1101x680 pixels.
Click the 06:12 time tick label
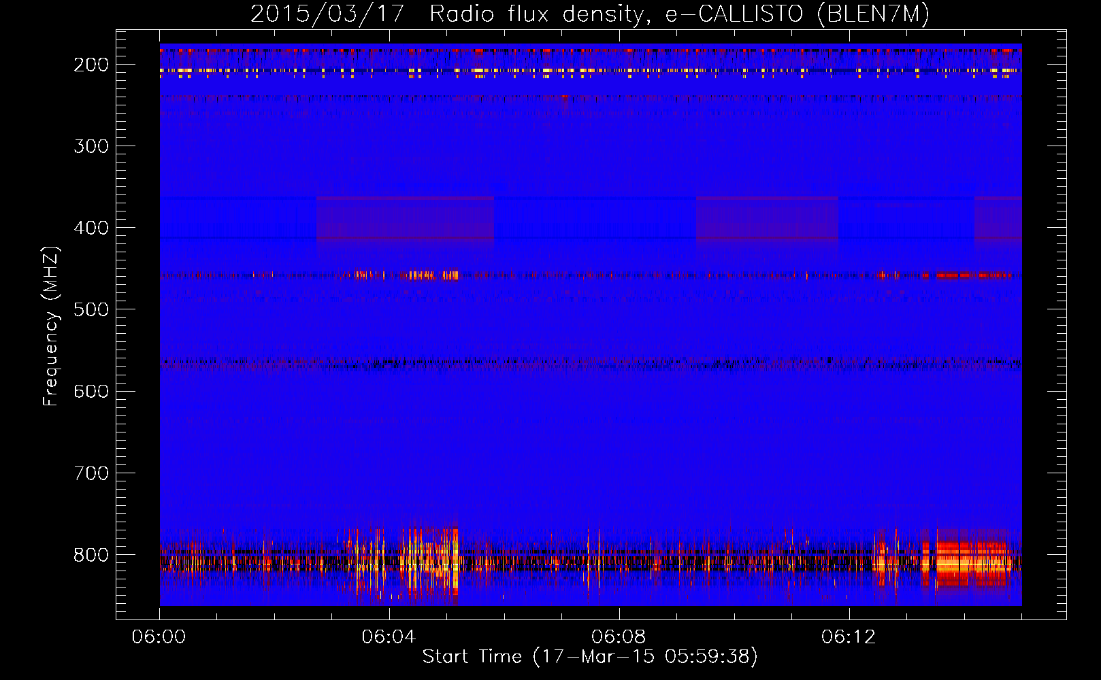coord(849,636)
